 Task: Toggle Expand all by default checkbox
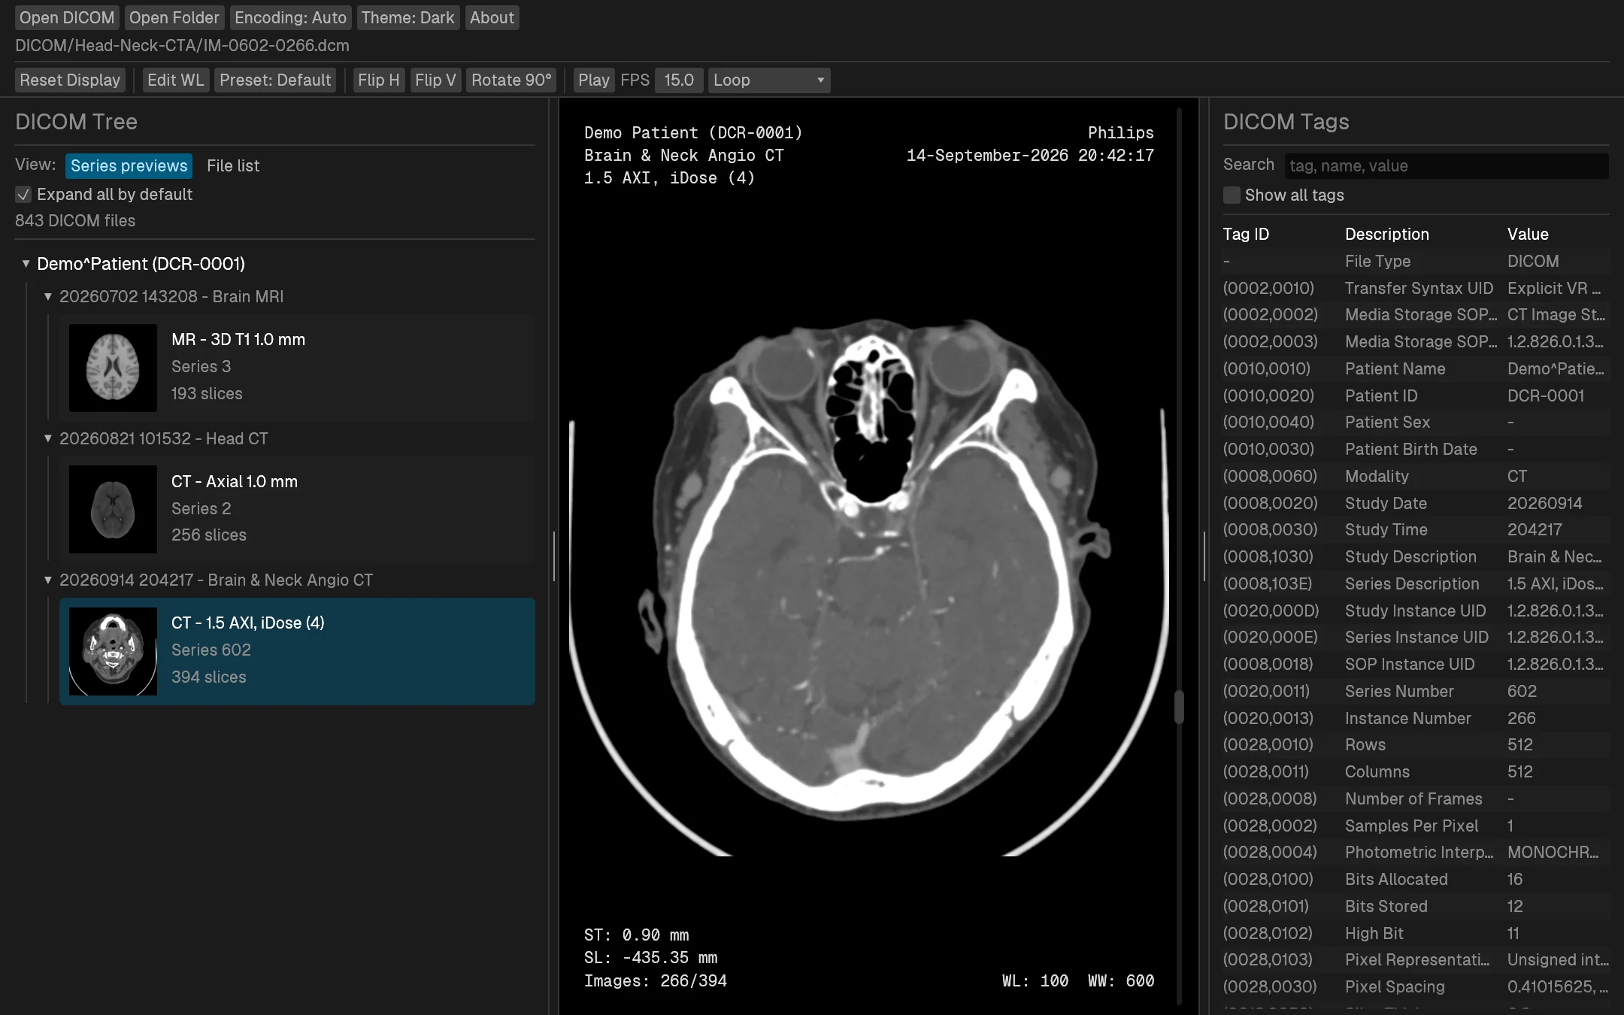pyautogui.click(x=23, y=195)
